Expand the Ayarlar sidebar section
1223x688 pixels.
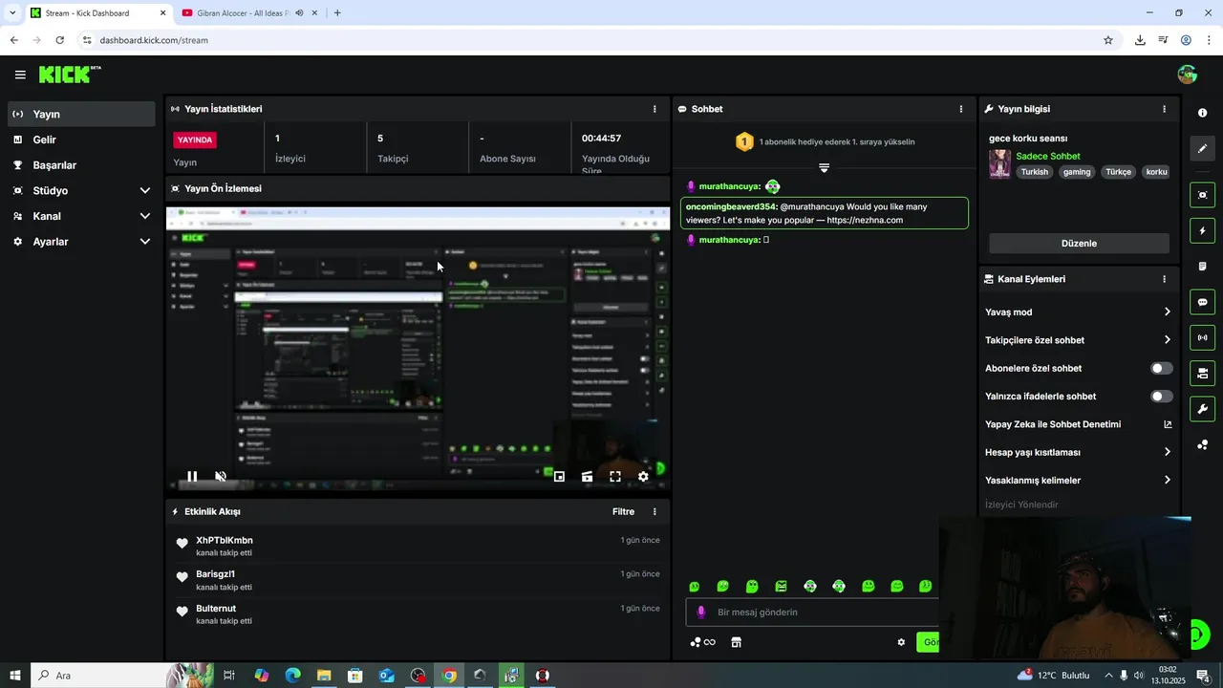[x=81, y=242]
